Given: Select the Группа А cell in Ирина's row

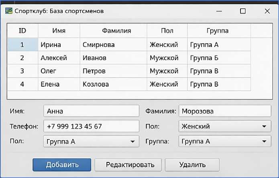Looking at the screenshot, I should [219, 44].
